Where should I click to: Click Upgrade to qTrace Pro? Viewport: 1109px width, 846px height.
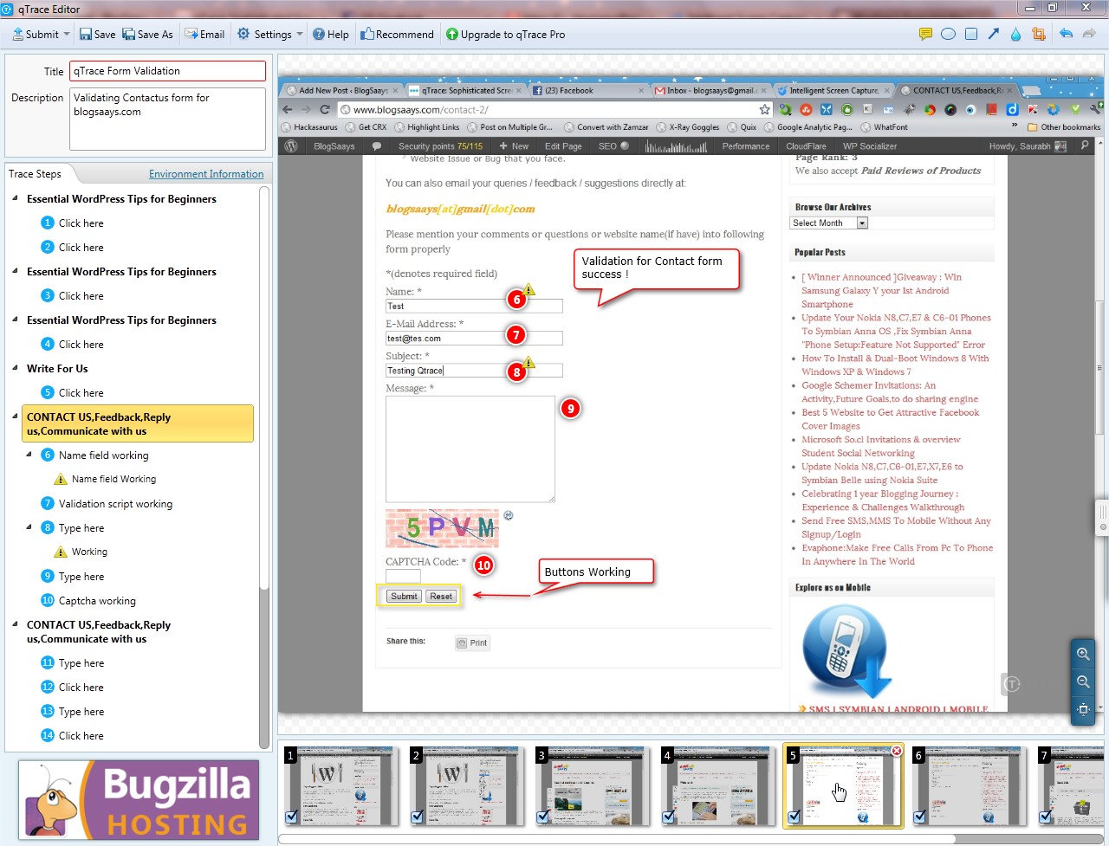505,35
